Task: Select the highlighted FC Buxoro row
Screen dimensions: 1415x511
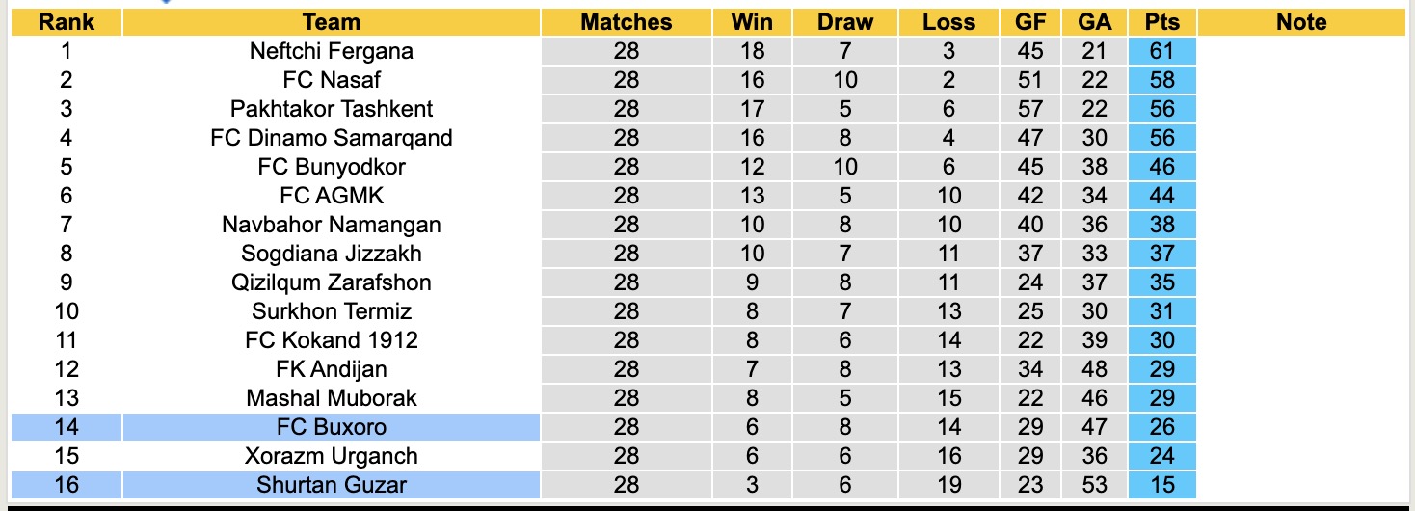Action: (331, 427)
